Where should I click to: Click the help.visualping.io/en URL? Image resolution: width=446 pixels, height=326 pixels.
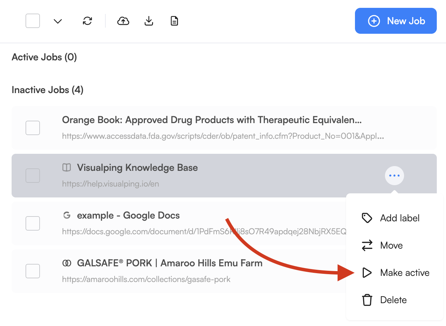[110, 184]
